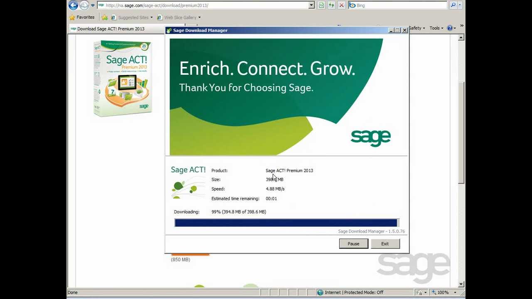Click the 'Sage ACT! Premium 2013' product value

point(289,171)
